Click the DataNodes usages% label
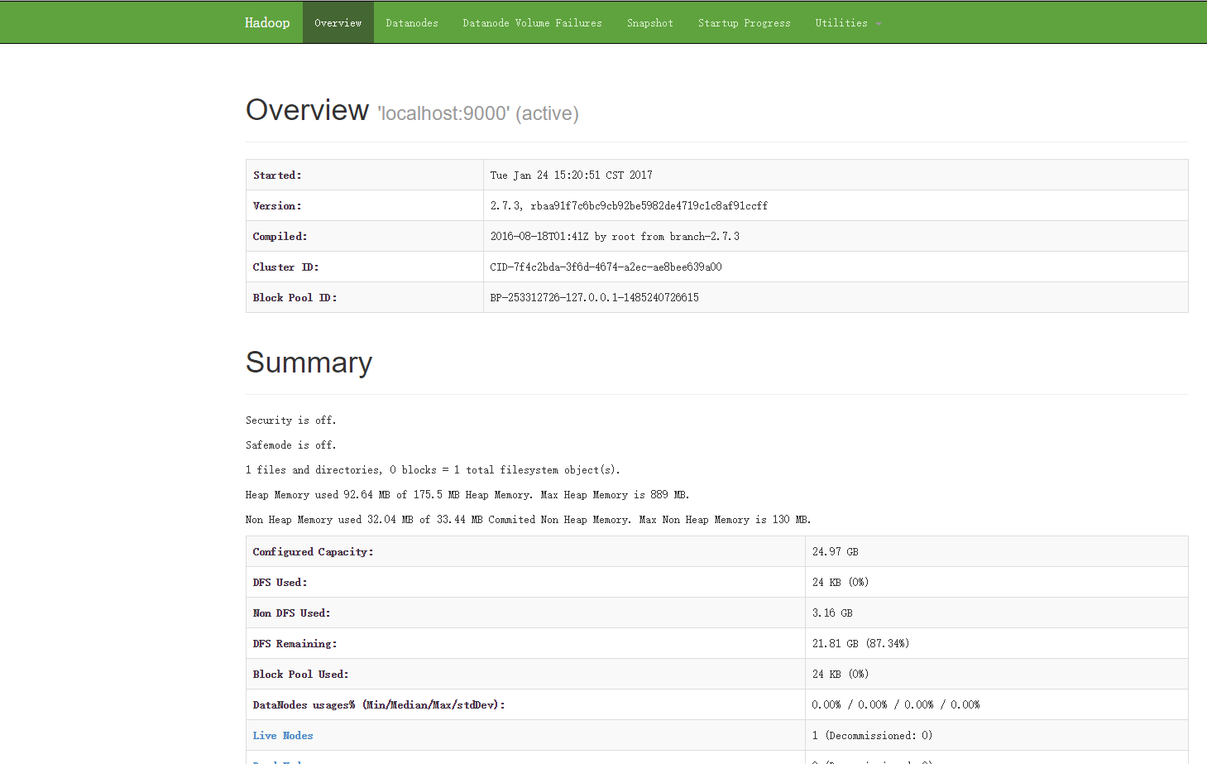This screenshot has height=764, width=1207. (379, 704)
